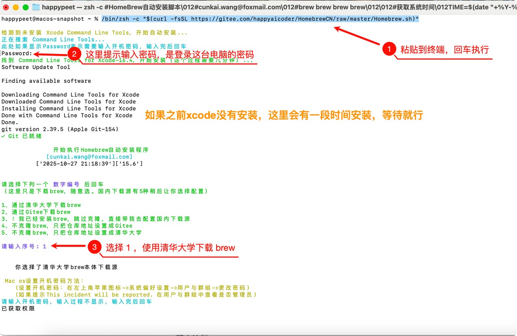Select option 1 通过清华大学下载brew
517x336 pixels.
(x=41, y=205)
